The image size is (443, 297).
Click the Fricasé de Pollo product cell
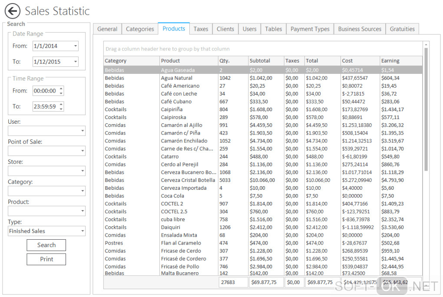(189, 267)
